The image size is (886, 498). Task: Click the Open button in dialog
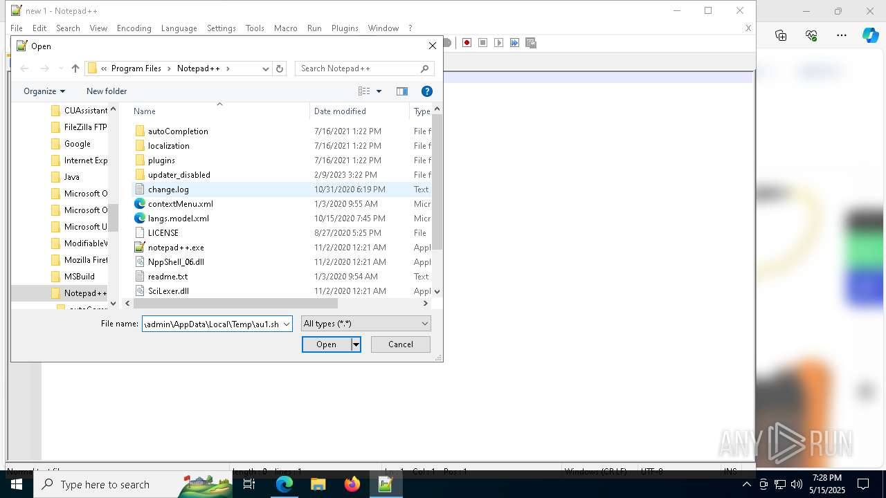coord(327,344)
